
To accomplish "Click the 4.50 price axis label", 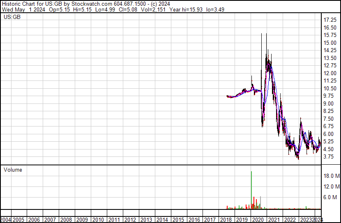I will 329,149.
